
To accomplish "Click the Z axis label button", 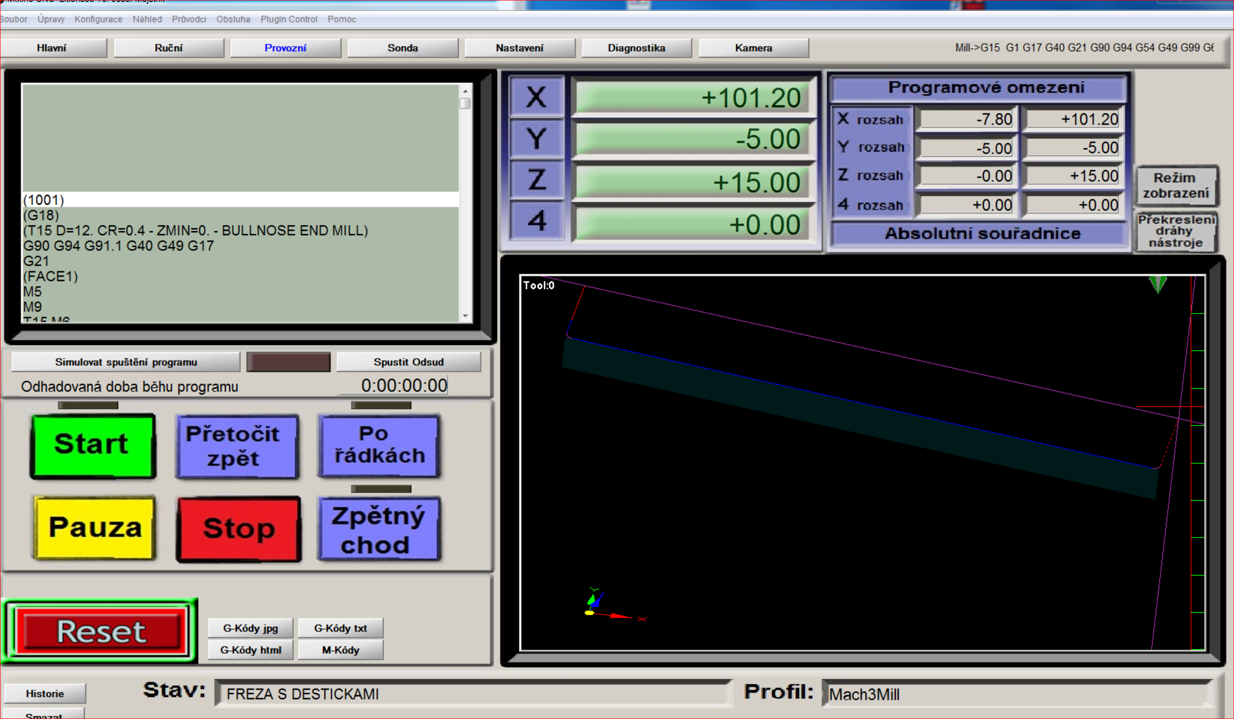I will [536, 180].
